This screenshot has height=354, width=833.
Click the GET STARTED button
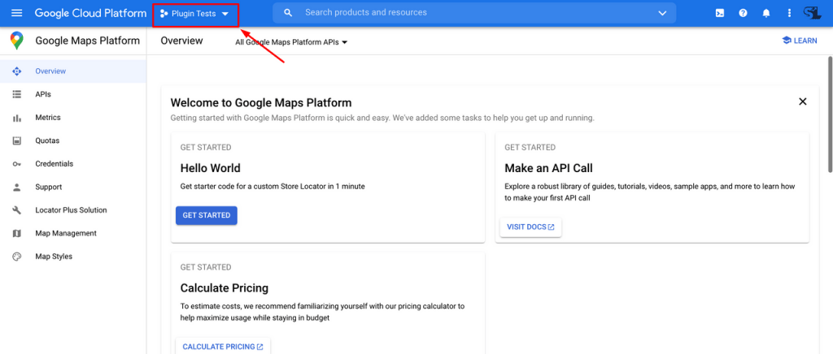207,216
